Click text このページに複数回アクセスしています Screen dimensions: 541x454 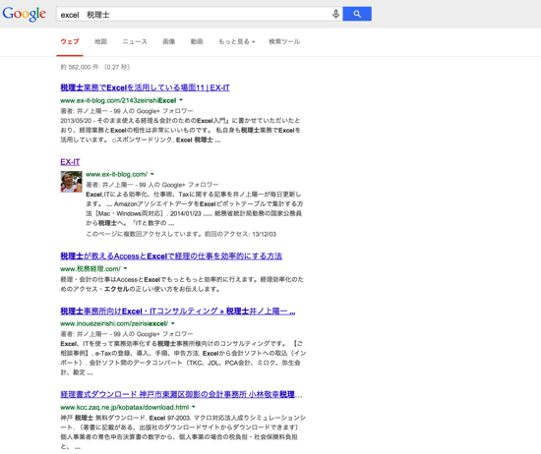tap(144, 234)
